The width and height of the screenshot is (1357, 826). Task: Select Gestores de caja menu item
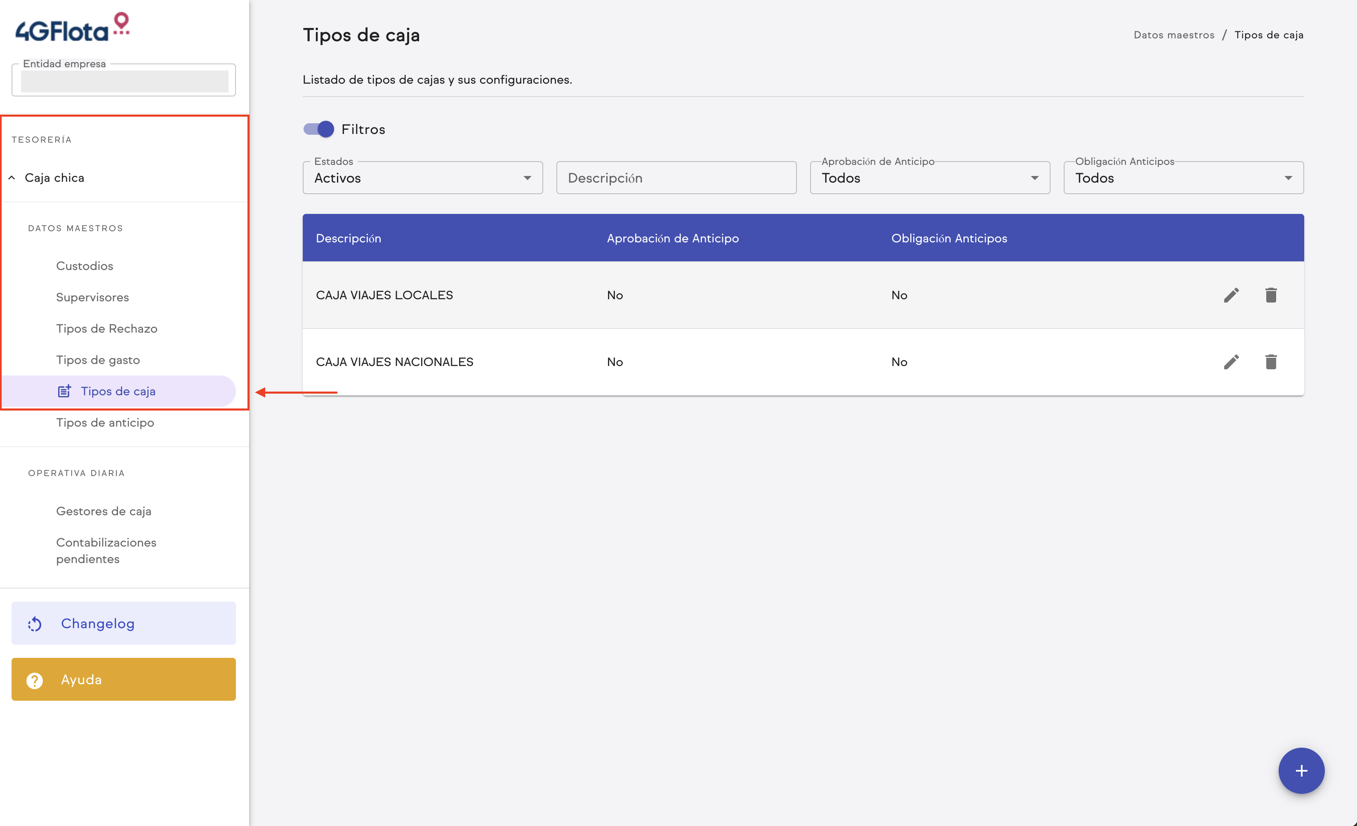(104, 511)
